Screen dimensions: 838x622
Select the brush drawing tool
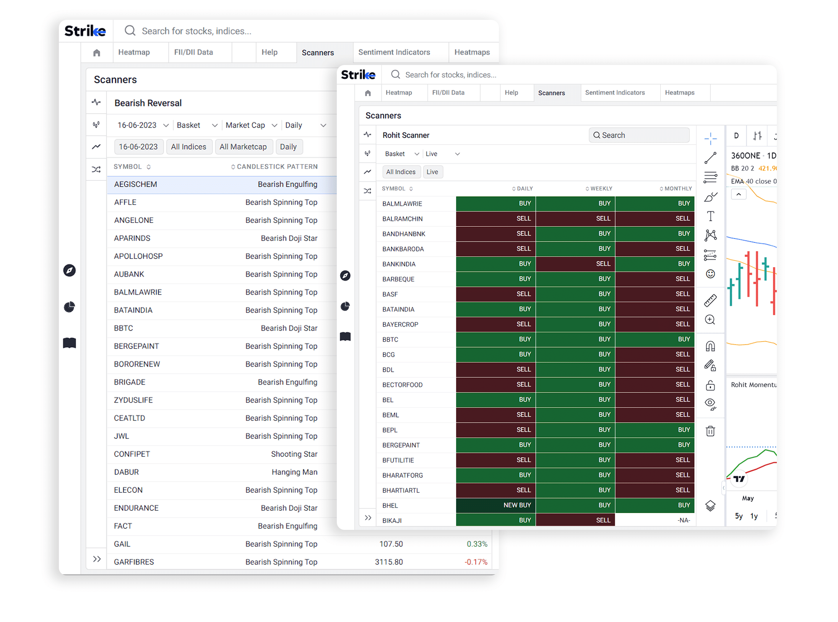click(710, 197)
